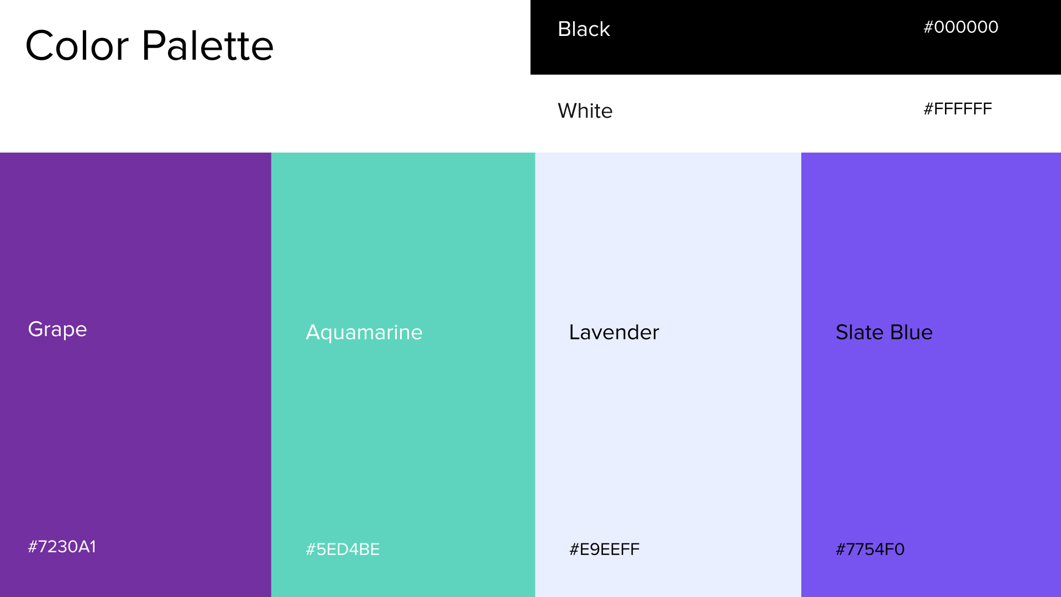Pick the Lavender color swatch
Viewport: 1061px width, 597px height.
coord(668,431)
